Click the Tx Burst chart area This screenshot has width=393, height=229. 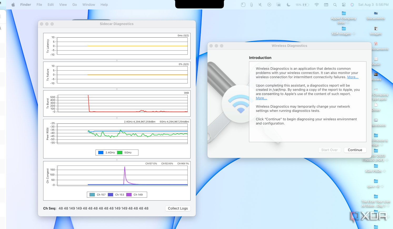pos(122,103)
